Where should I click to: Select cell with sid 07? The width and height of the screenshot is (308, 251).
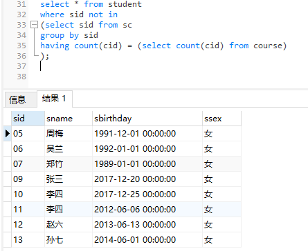click(x=28, y=164)
